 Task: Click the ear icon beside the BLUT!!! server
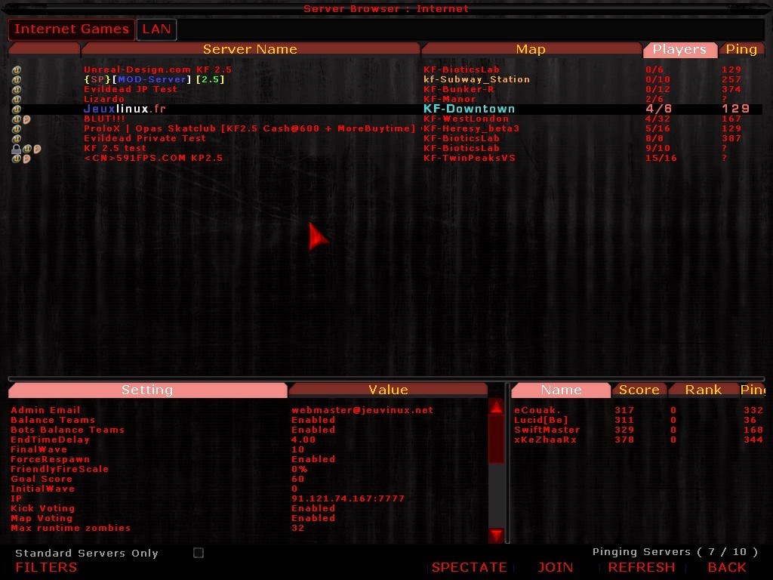26,119
